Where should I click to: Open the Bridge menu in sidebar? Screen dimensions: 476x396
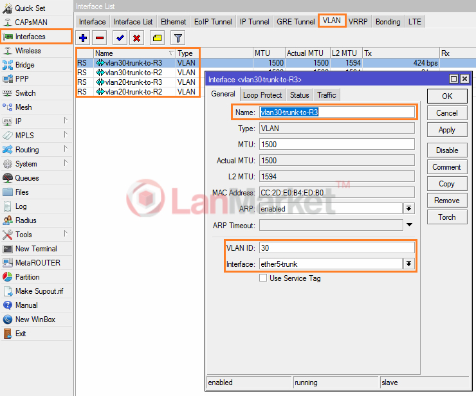(25, 65)
